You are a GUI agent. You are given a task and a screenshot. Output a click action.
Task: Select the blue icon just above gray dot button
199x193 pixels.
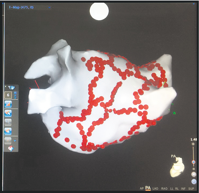[8, 131]
